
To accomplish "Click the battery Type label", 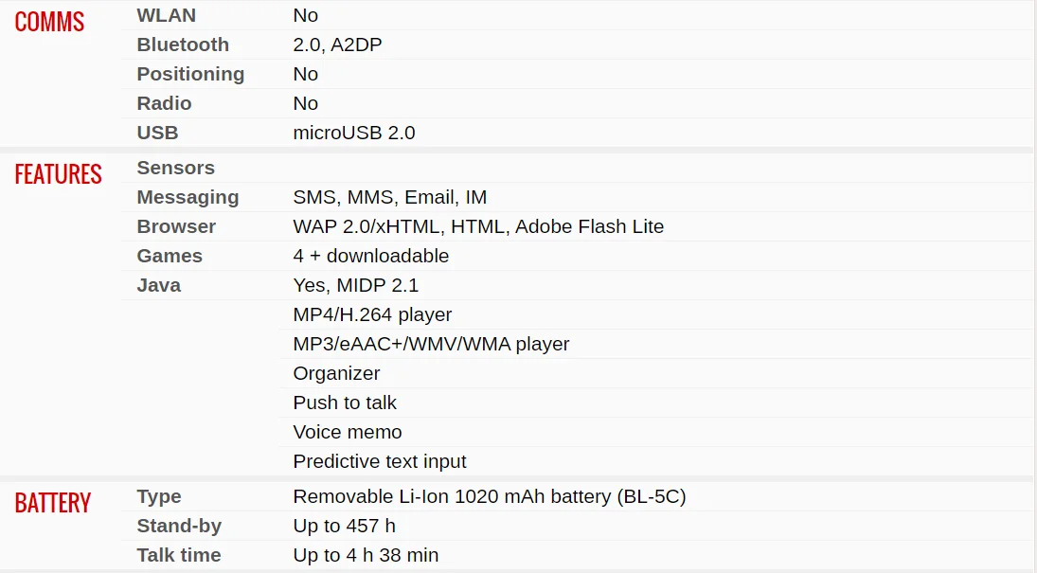I will pyautogui.click(x=158, y=496).
